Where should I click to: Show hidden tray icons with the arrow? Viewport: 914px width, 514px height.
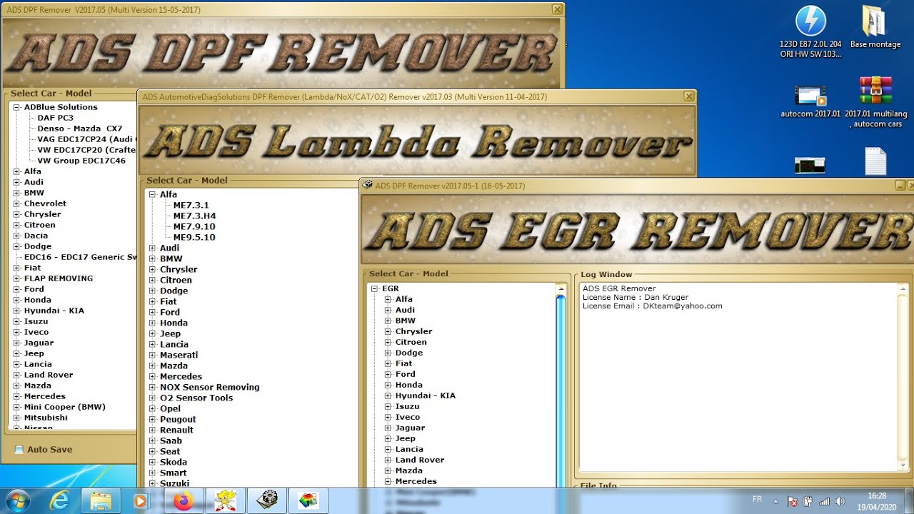(775, 500)
